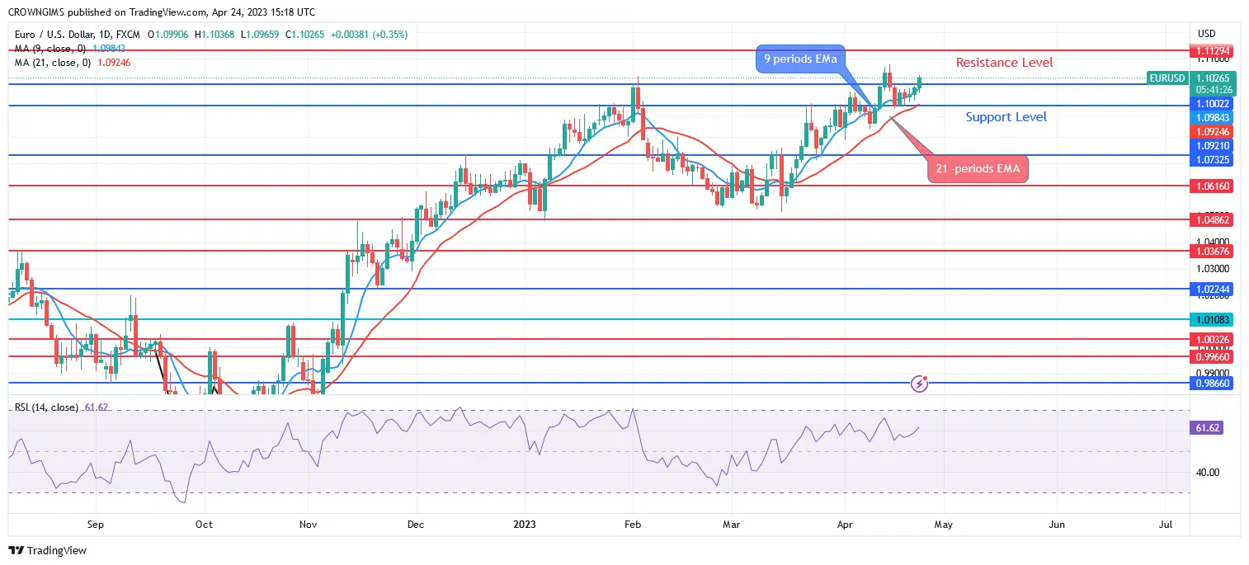This screenshot has height=565, width=1249.
Task: Click the 1.03000 price scale label
Action: [1212, 269]
